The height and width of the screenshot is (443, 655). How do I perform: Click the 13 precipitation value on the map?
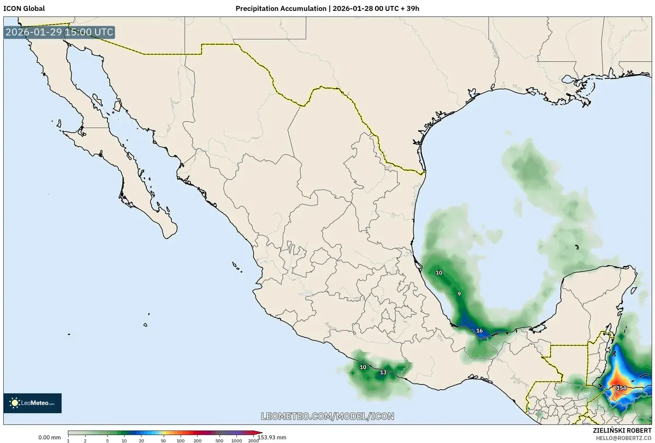383,373
